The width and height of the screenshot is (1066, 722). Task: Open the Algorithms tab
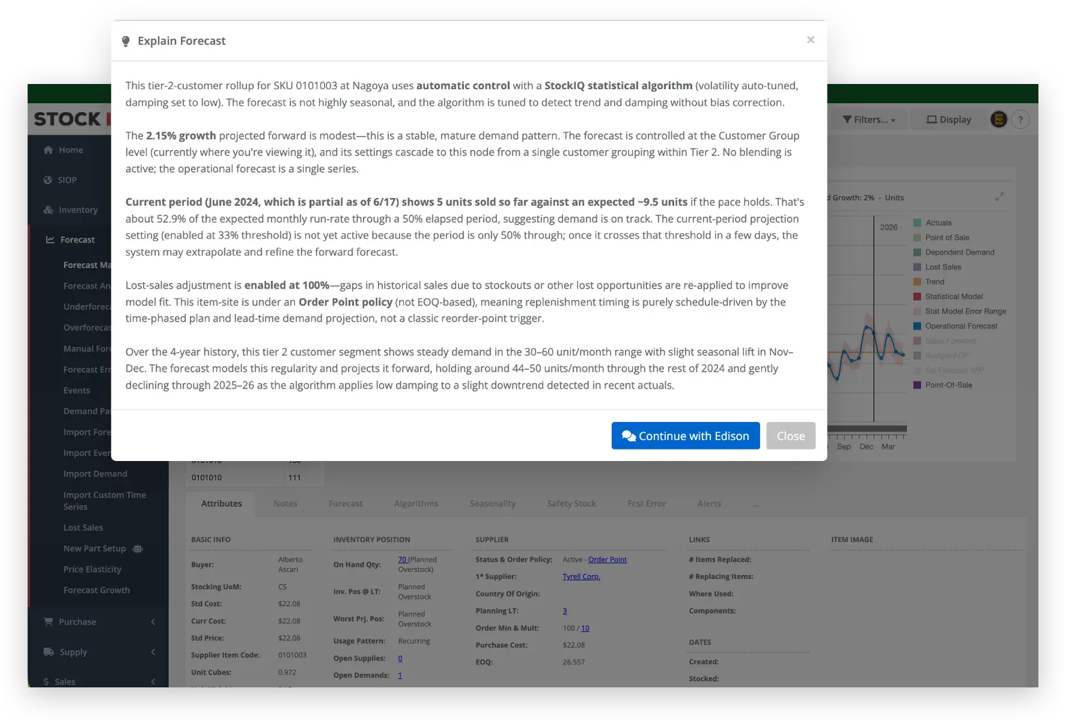point(416,504)
